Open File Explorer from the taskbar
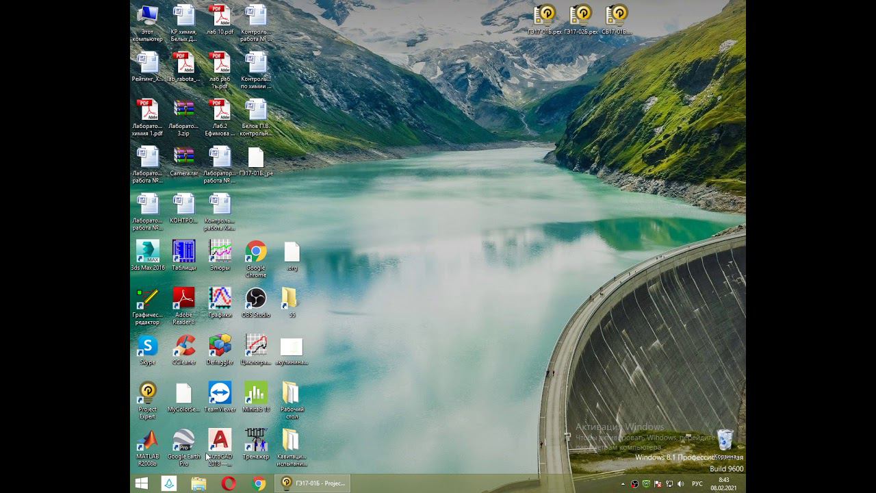This screenshot has height=493, width=876. tap(198, 483)
